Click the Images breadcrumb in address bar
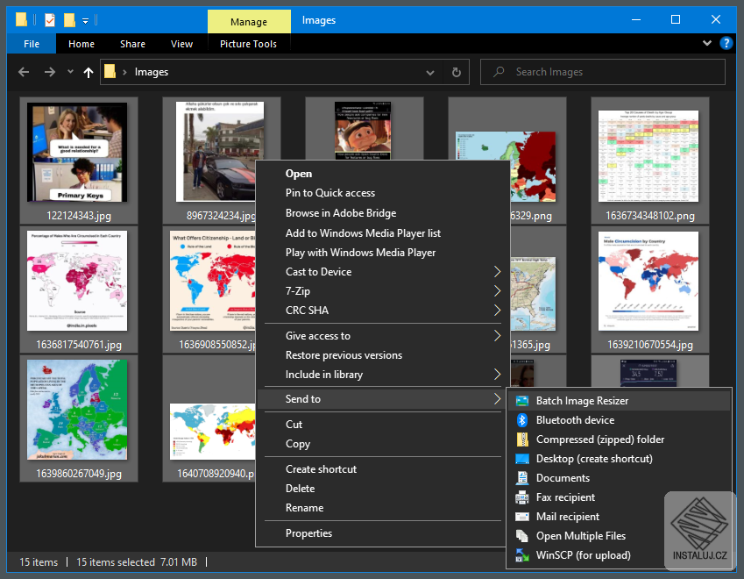This screenshot has height=579, width=744. pos(152,72)
